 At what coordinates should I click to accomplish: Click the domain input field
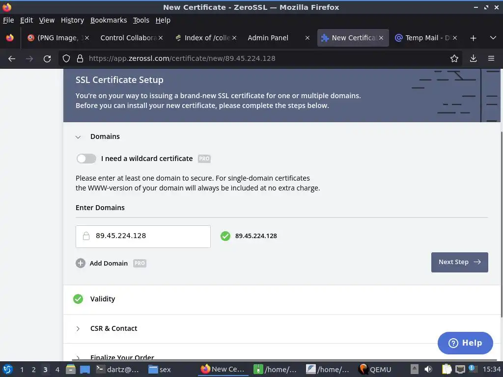pyautogui.click(x=143, y=237)
